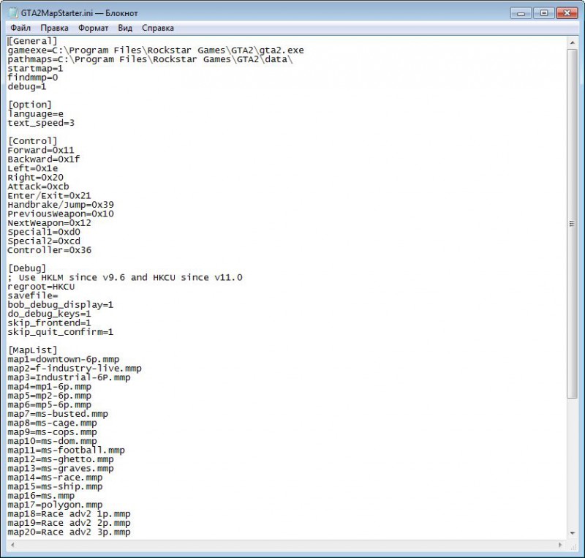Click the minimize button of the Notepad window
585x558 pixels.
[521, 12]
